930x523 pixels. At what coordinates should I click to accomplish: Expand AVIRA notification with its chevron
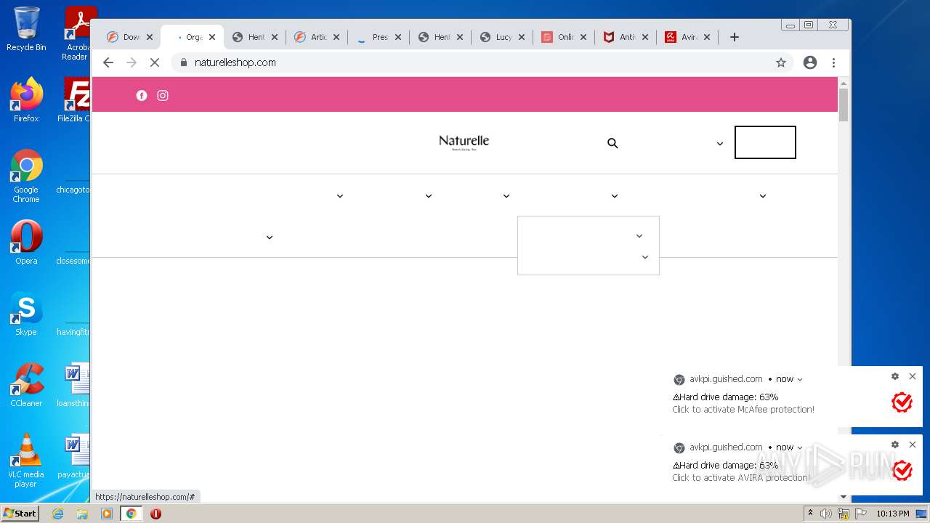800,447
